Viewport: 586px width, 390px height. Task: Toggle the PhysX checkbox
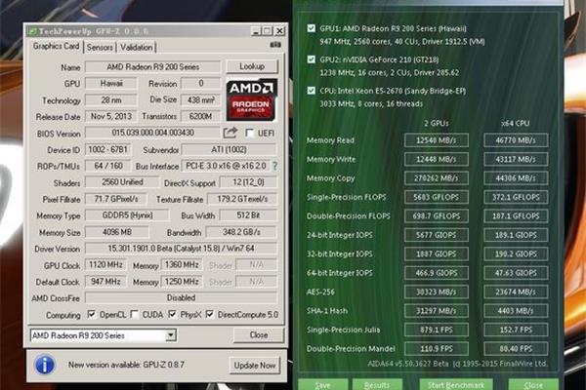172,314
